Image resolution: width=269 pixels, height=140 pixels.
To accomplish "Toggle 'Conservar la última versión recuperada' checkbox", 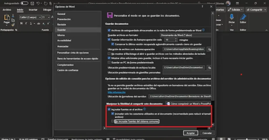I will click(112, 44).
